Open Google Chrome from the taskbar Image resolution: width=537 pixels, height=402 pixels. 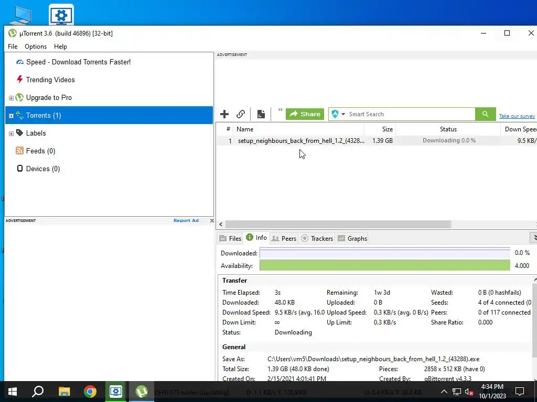click(x=90, y=392)
